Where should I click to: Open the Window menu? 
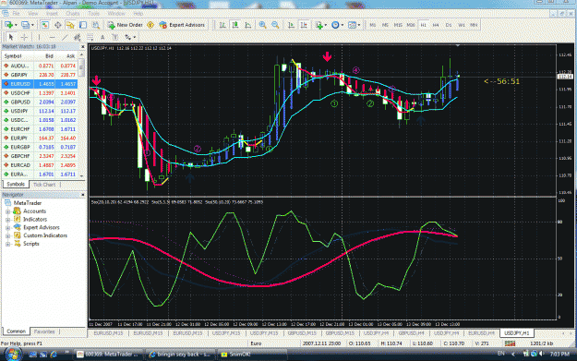(116, 14)
